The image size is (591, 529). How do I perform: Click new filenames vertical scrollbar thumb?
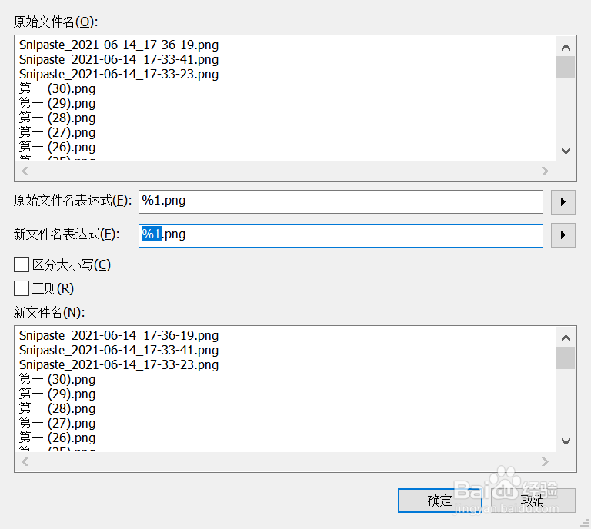[x=566, y=358]
